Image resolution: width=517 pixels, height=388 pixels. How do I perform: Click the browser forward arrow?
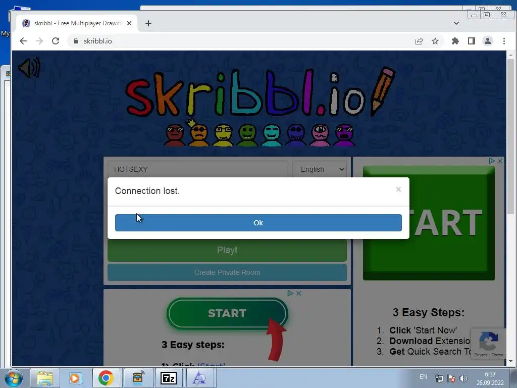point(39,41)
